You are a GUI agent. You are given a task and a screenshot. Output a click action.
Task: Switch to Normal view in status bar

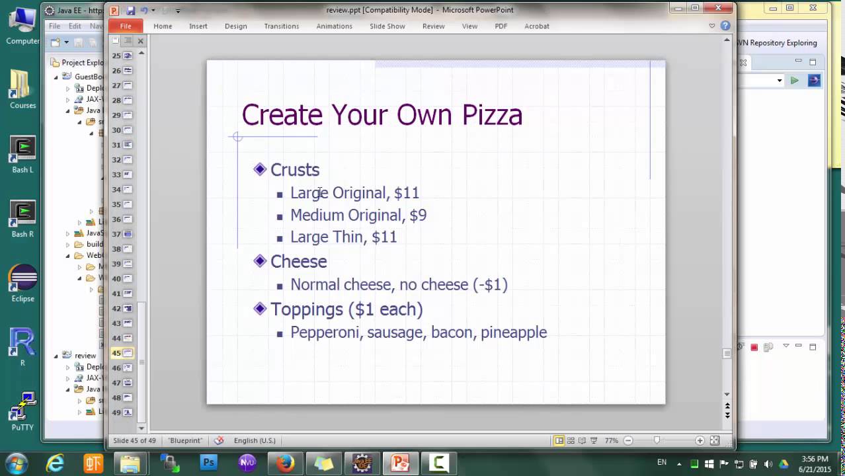click(559, 440)
